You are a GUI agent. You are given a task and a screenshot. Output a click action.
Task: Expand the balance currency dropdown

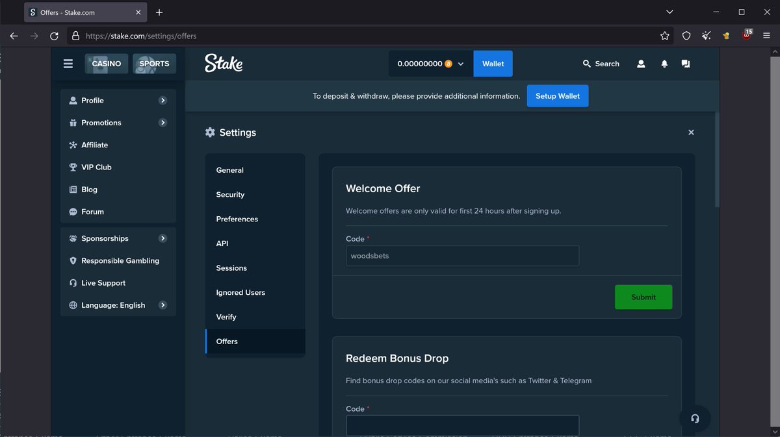coord(461,64)
